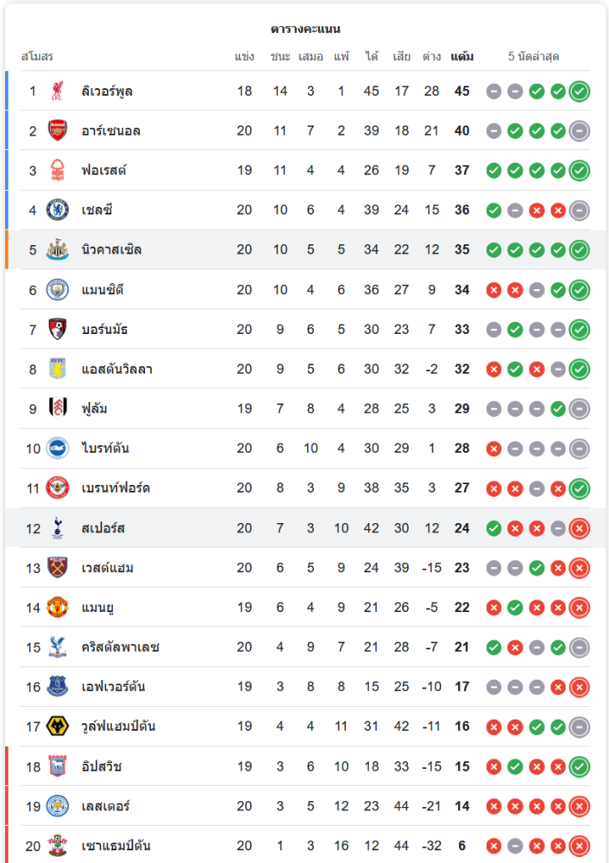Select the ไบรท์ตัน team row name
The height and width of the screenshot is (863, 609).
106,448
